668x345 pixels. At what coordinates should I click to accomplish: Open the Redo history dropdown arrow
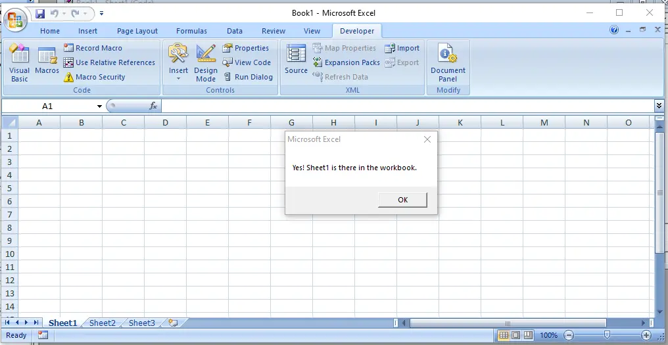pyautogui.click(x=85, y=14)
